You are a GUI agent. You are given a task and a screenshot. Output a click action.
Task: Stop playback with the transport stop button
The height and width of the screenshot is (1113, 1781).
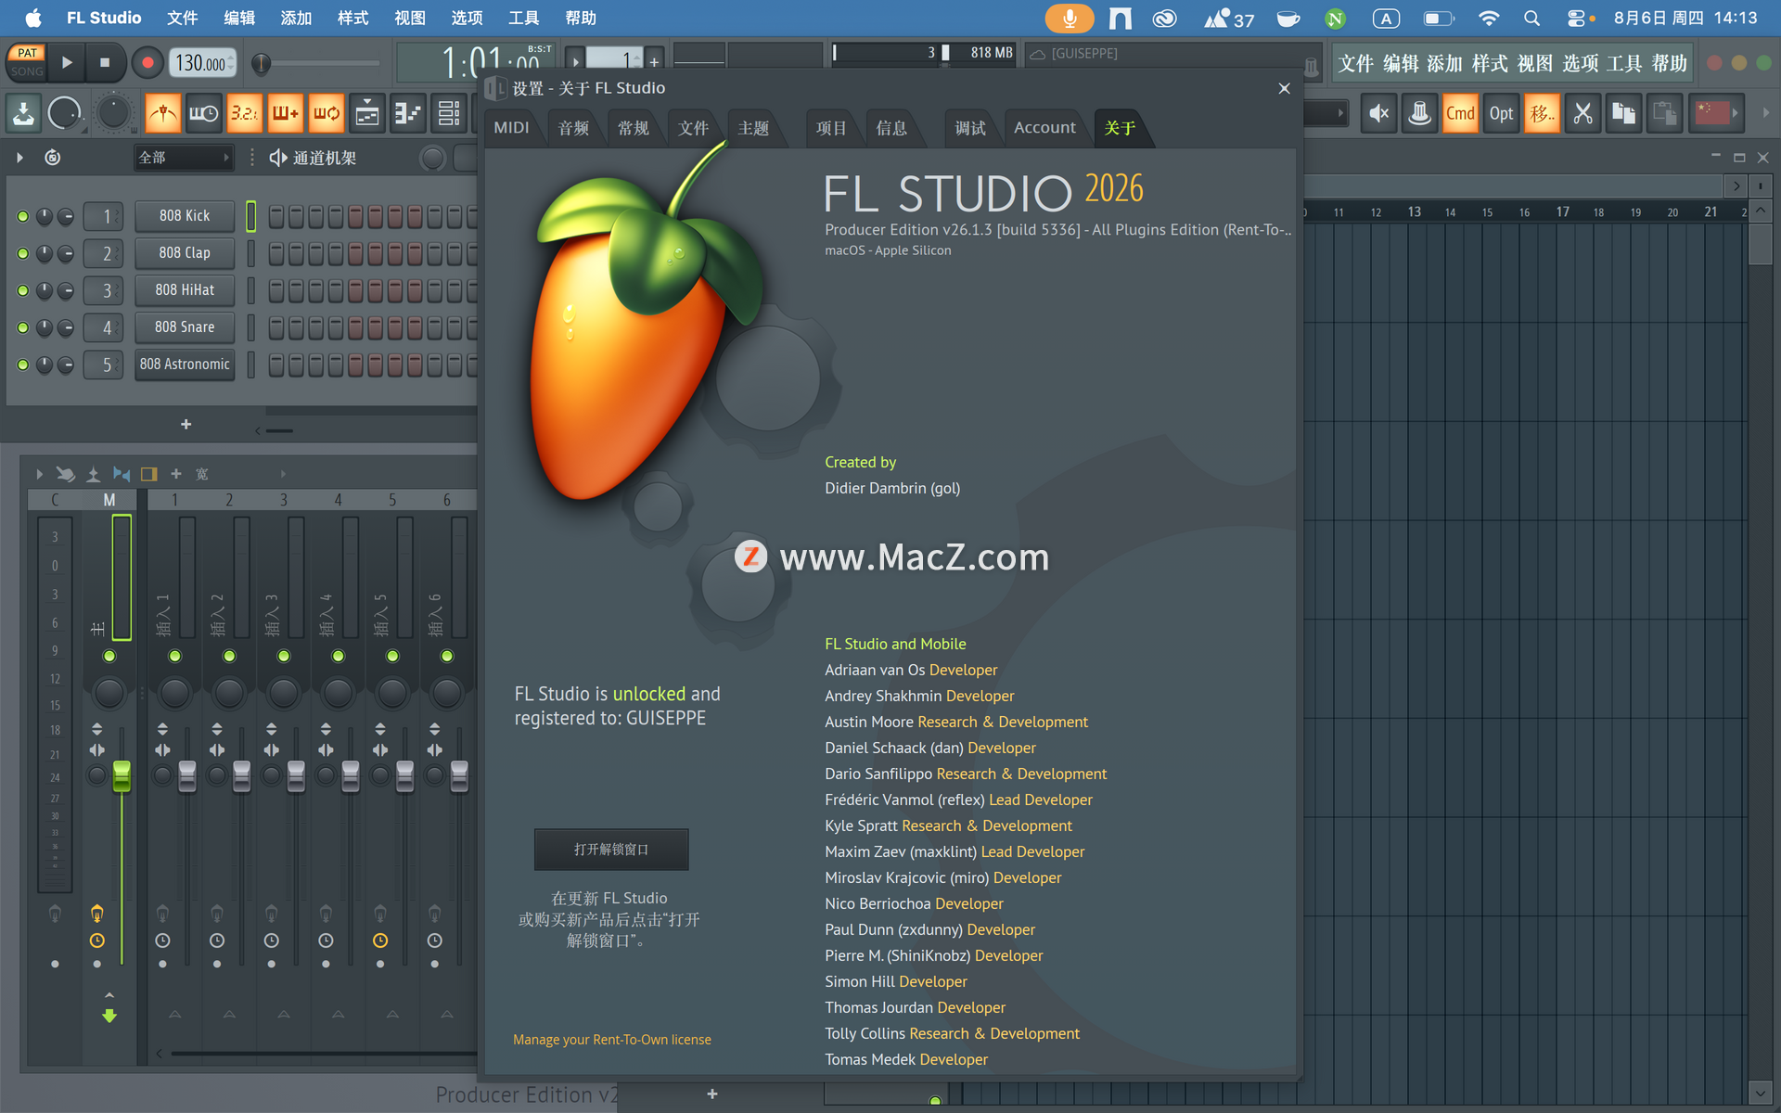click(x=105, y=63)
